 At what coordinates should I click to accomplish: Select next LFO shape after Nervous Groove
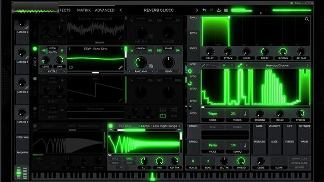click(307, 65)
